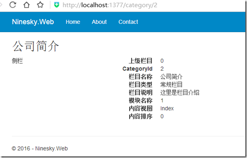247x158 pixels.
Task: Select the 公司简介 value beside 栏目名称
Action: pos(171,77)
